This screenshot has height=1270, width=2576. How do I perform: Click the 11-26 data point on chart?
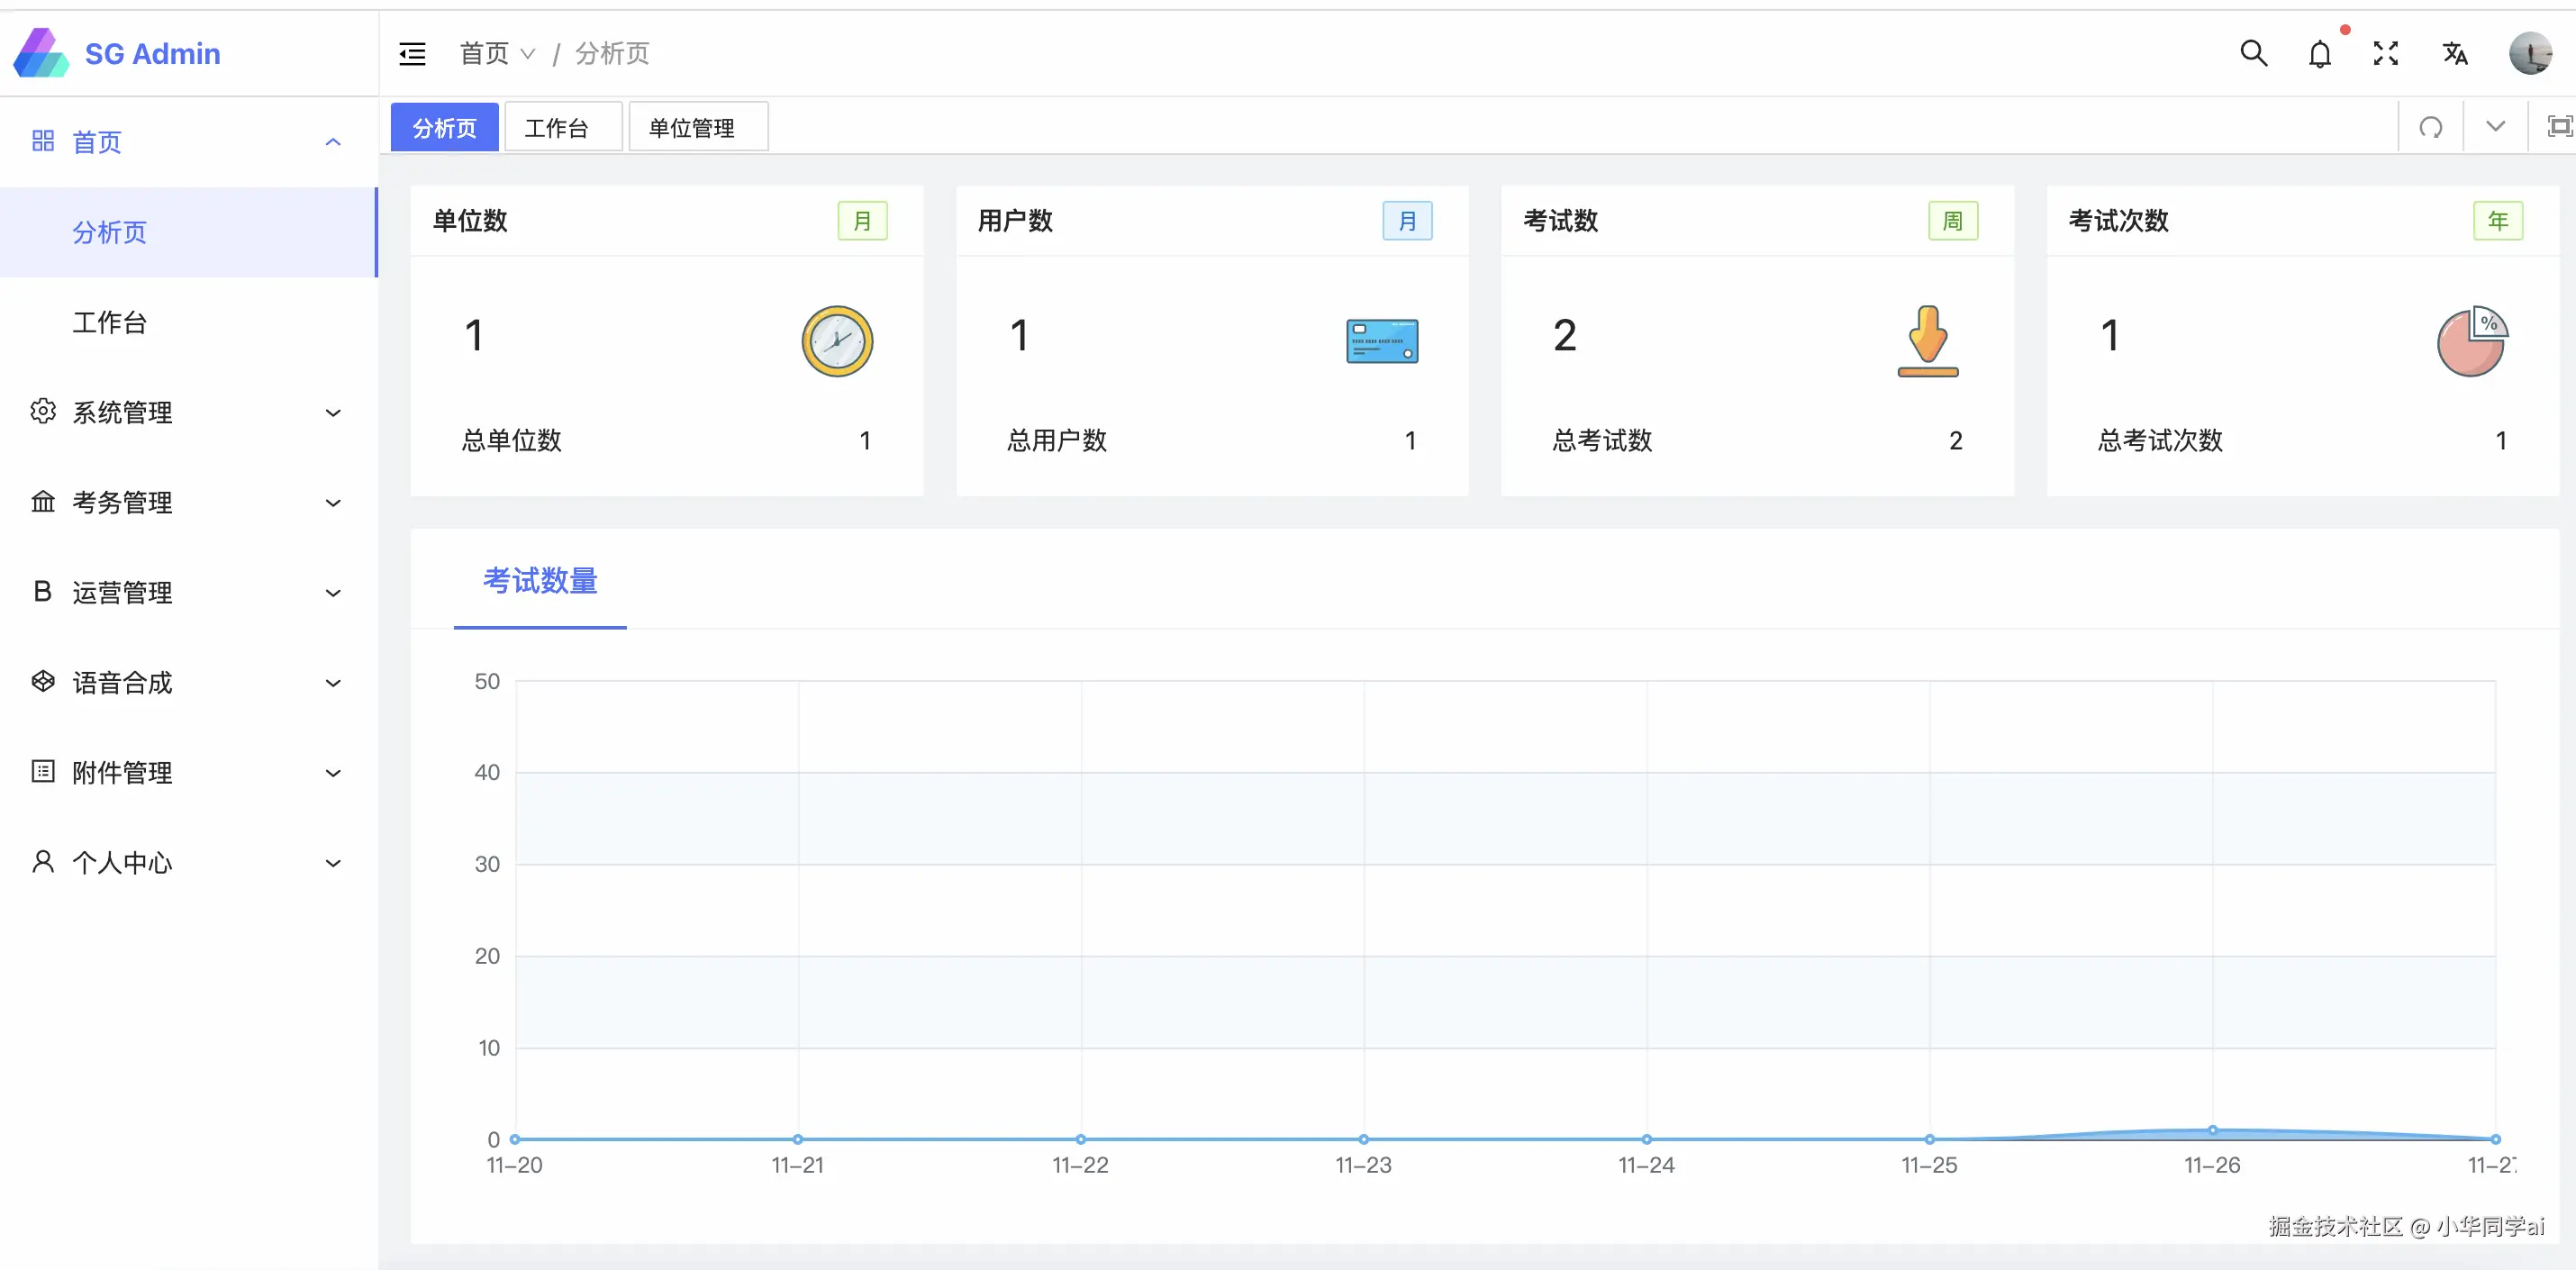[2212, 1130]
